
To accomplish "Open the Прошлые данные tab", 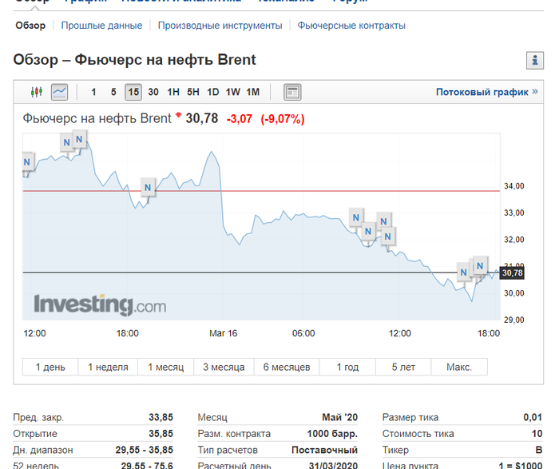I will tap(101, 26).
